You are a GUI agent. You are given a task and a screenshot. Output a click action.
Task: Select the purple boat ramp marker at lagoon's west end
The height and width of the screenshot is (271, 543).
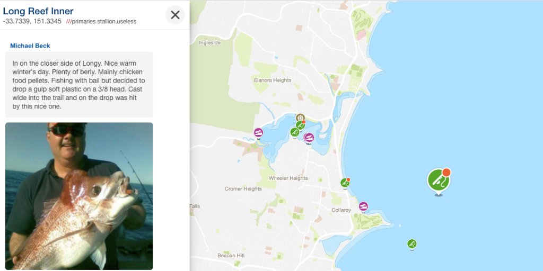(258, 133)
